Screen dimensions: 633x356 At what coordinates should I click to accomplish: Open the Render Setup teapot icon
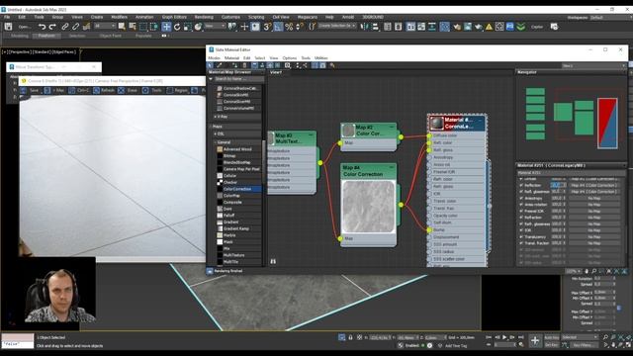[457, 27]
